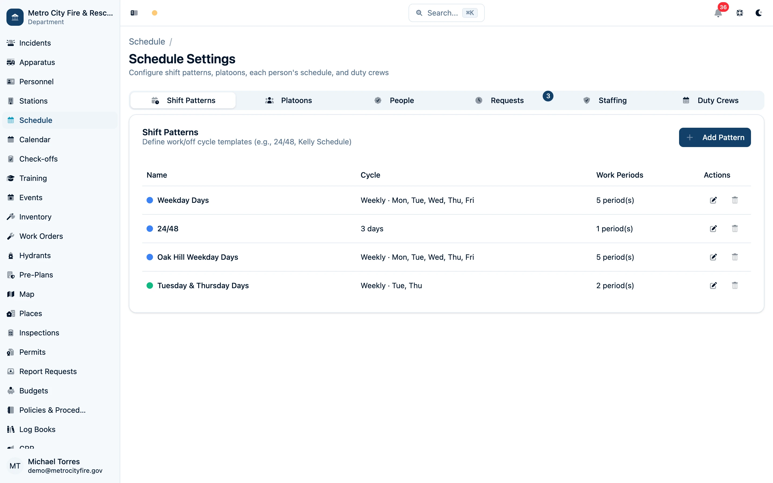Viewport: 773px width, 483px height.
Task: Open Hydrants in the sidebar
Action: coord(60,255)
